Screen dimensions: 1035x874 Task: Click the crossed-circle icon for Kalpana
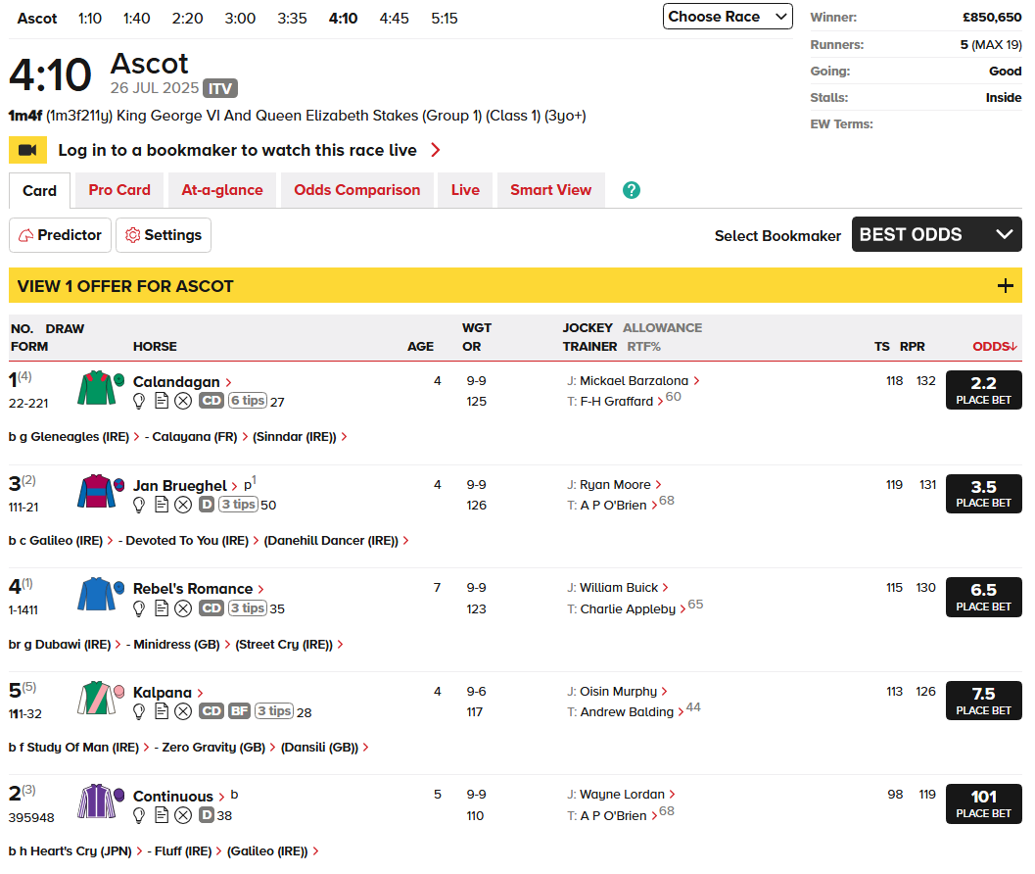(x=183, y=711)
